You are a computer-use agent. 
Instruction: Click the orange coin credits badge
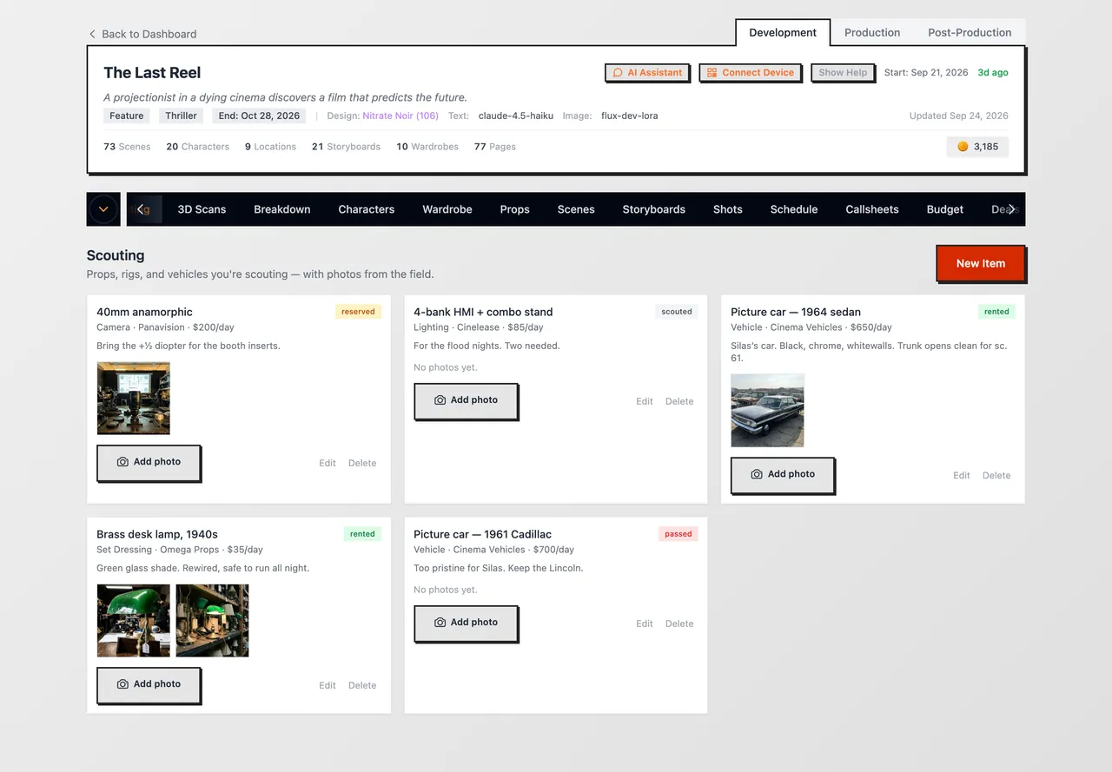pos(977,147)
